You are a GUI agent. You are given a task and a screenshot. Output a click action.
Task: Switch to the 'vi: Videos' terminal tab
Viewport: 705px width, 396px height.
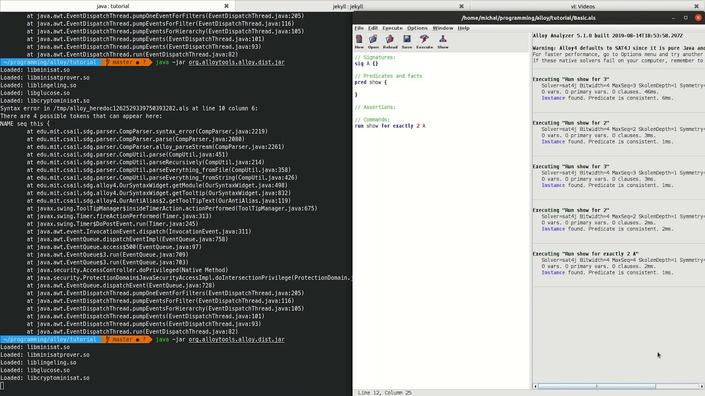pyautogui.click(x=583, y=6)
